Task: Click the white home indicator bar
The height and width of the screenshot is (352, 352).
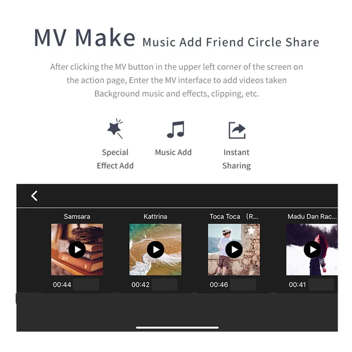Action: [177, 328]
